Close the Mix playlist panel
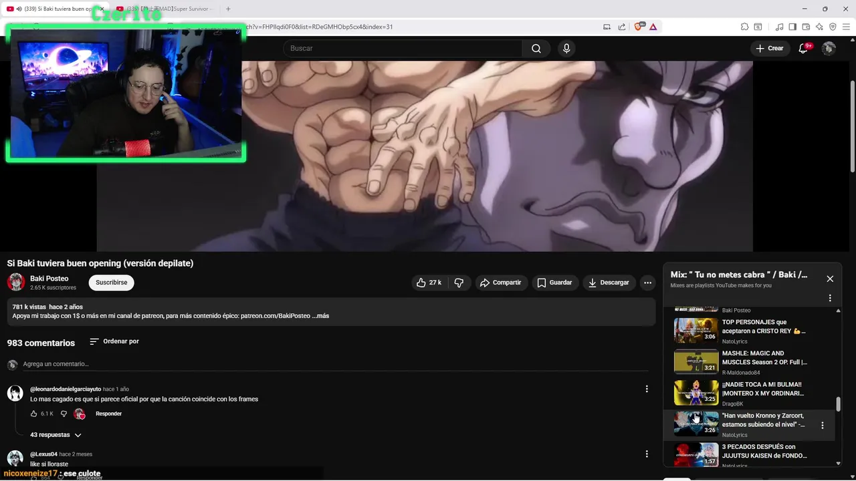Image resolution: width=856 pixels, height=481 pixels. point(830,279)
